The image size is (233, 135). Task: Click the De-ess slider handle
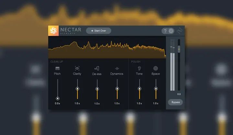[97, 89]
